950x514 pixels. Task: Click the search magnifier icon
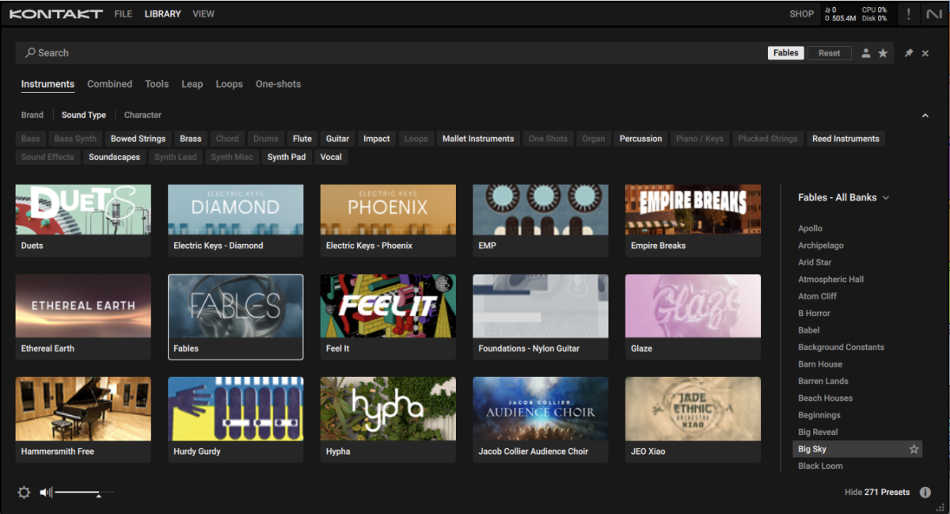tap(30, 53)
